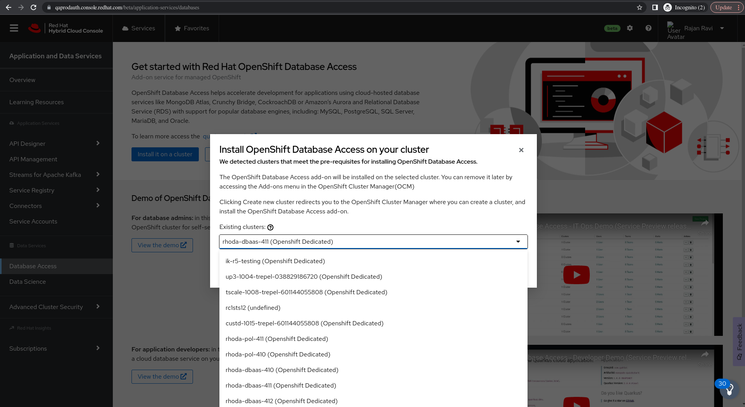
Task: Open the Chrome three-dot menu
Action: (x=738, y=7)
